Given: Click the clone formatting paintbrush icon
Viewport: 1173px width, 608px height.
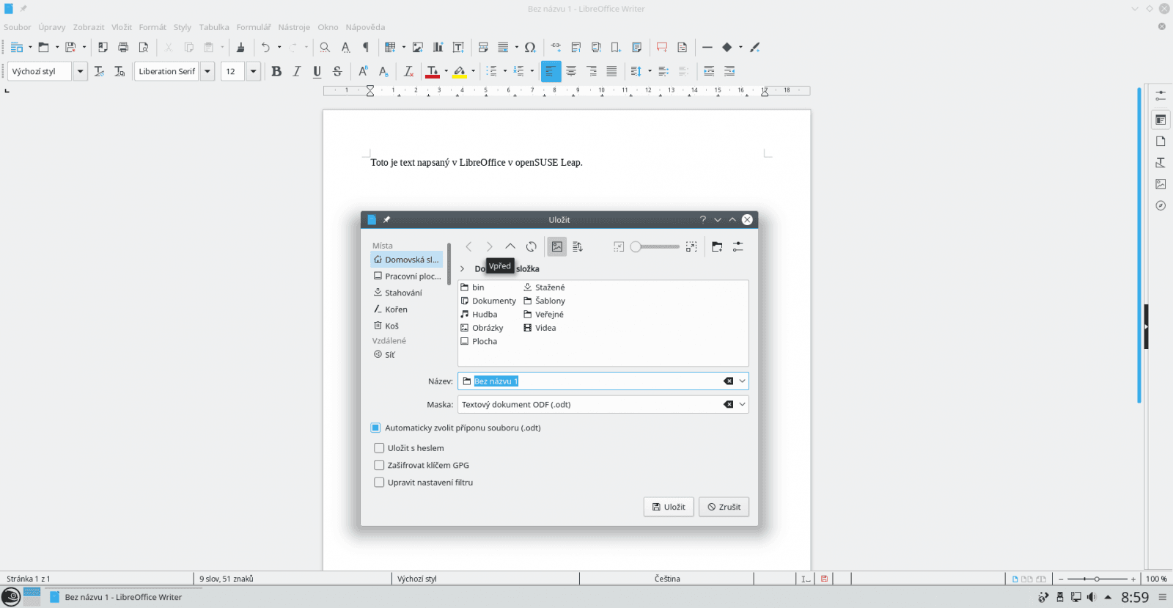Looking at the screenshot, I should coord(240,47).
